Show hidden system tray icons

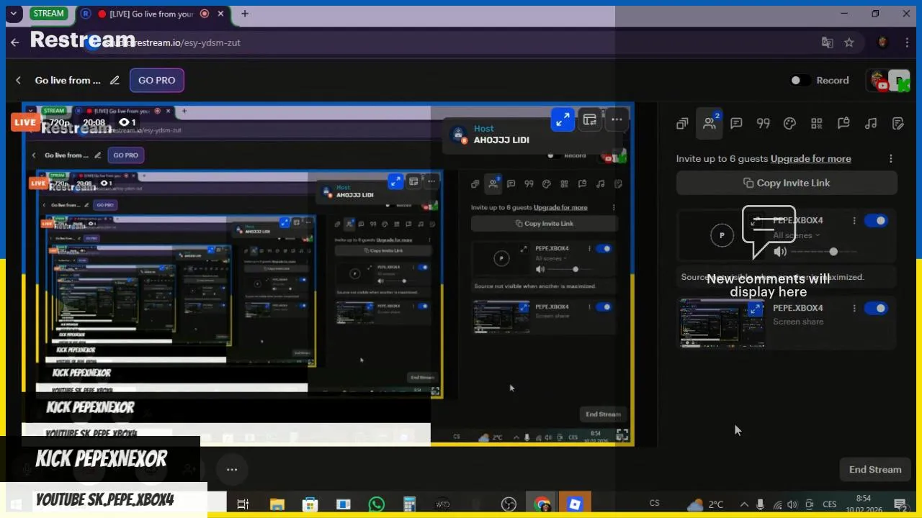pyautogui.click(x=744, y=504)
